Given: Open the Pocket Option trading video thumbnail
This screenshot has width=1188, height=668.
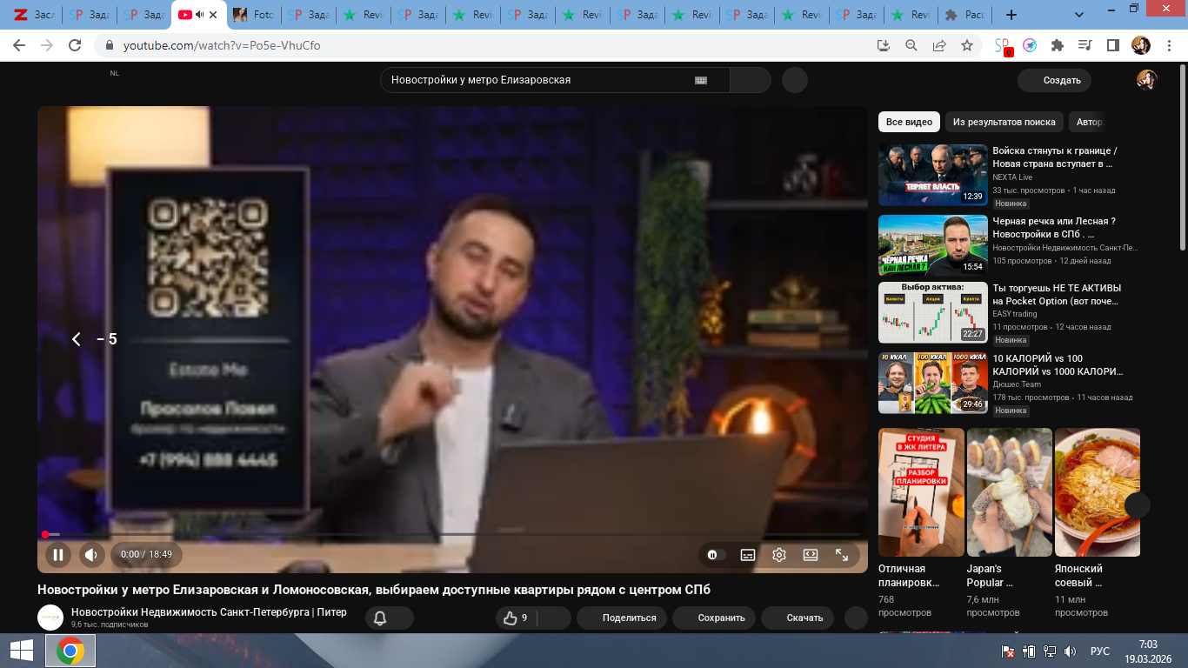Looking at the screenshot, I should (x=933, y=312).
